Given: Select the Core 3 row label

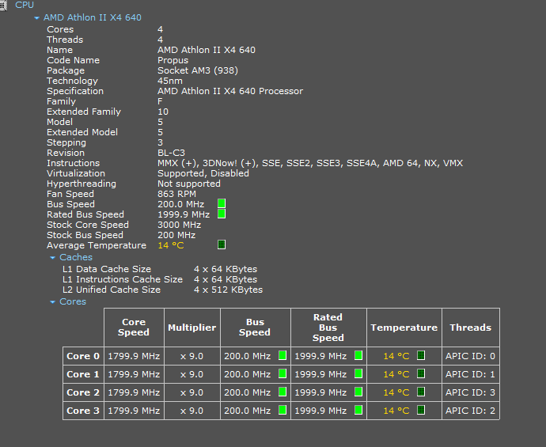Looking at the screenshot, I should coord(83,411).
